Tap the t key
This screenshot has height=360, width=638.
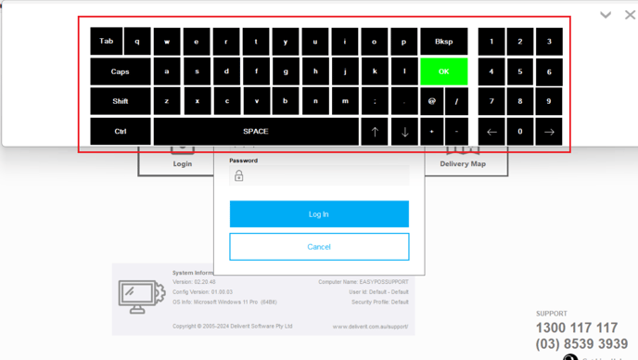[256, 42]
